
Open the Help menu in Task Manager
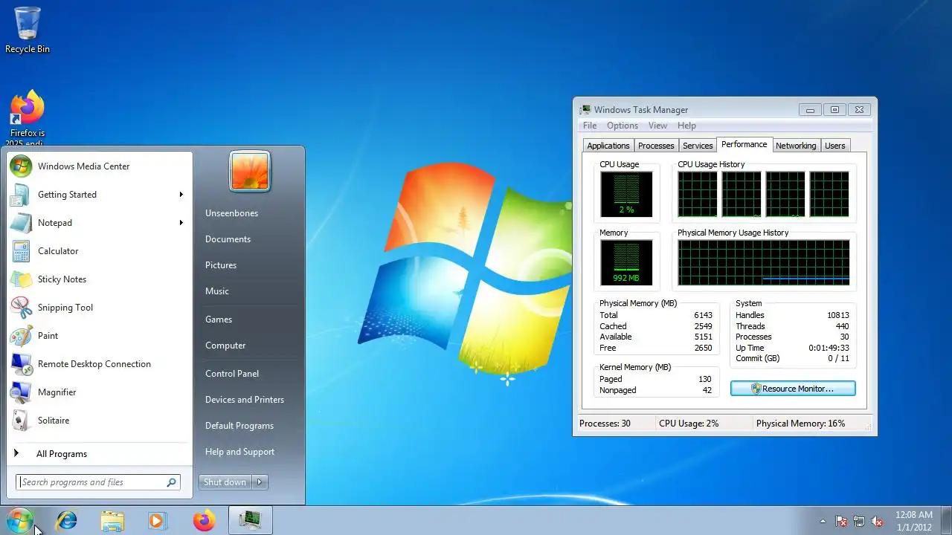pyautogui.click(x=686, y=126)
